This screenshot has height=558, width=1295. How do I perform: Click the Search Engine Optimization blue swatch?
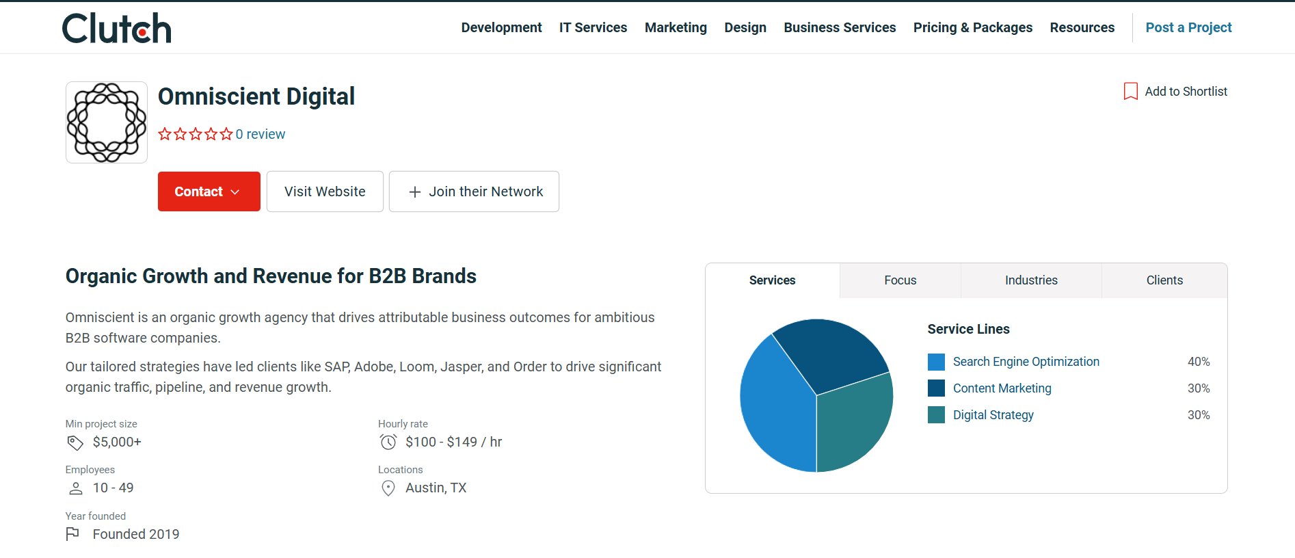(x=936, y=362)
